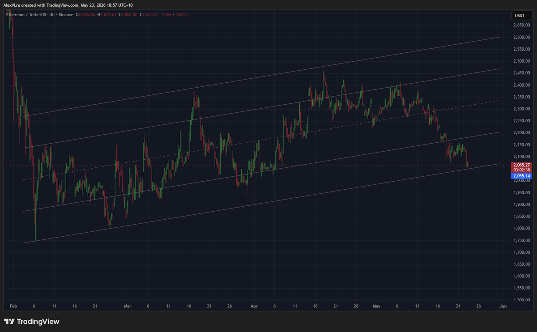The width and height of the screenshot is (537, 332).
Task: Click the 1,500.00 price axis label
Action: (521, 300)
